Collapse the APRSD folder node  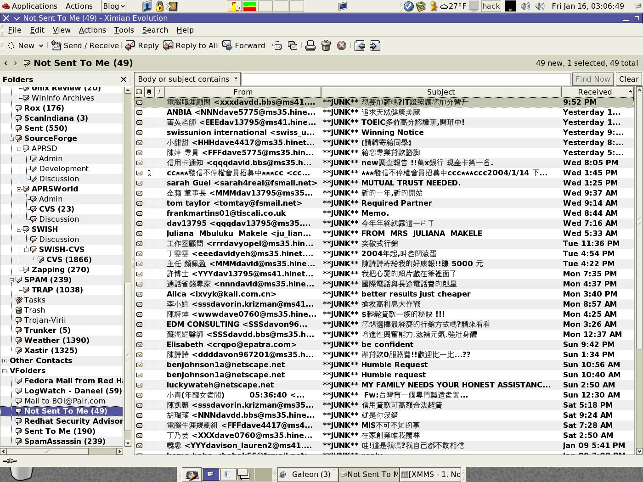[x=20, y=148]
